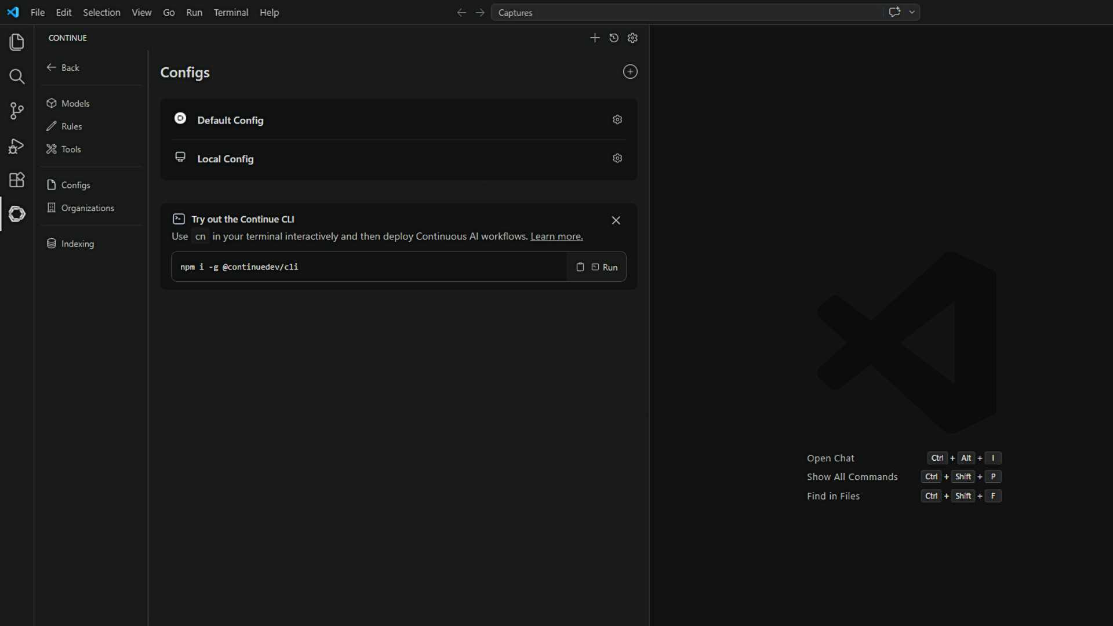Open the Terminal menu
Image resolution: width=1113 pixels, height=626 pixels.
click(x=231, y=13)
